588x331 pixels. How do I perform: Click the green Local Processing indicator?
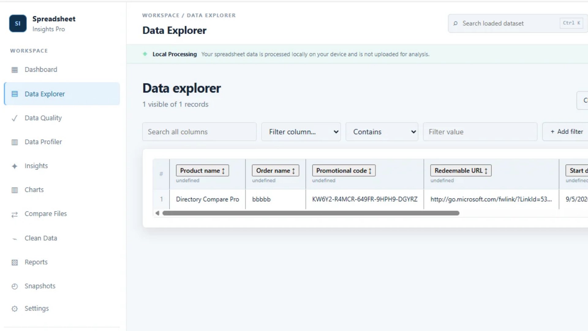pyautogui.click(x=145, y=54)
